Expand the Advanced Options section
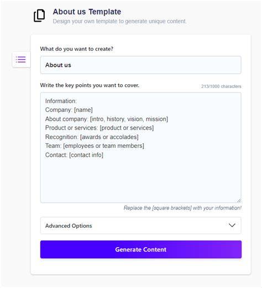 tap(140, 225)
